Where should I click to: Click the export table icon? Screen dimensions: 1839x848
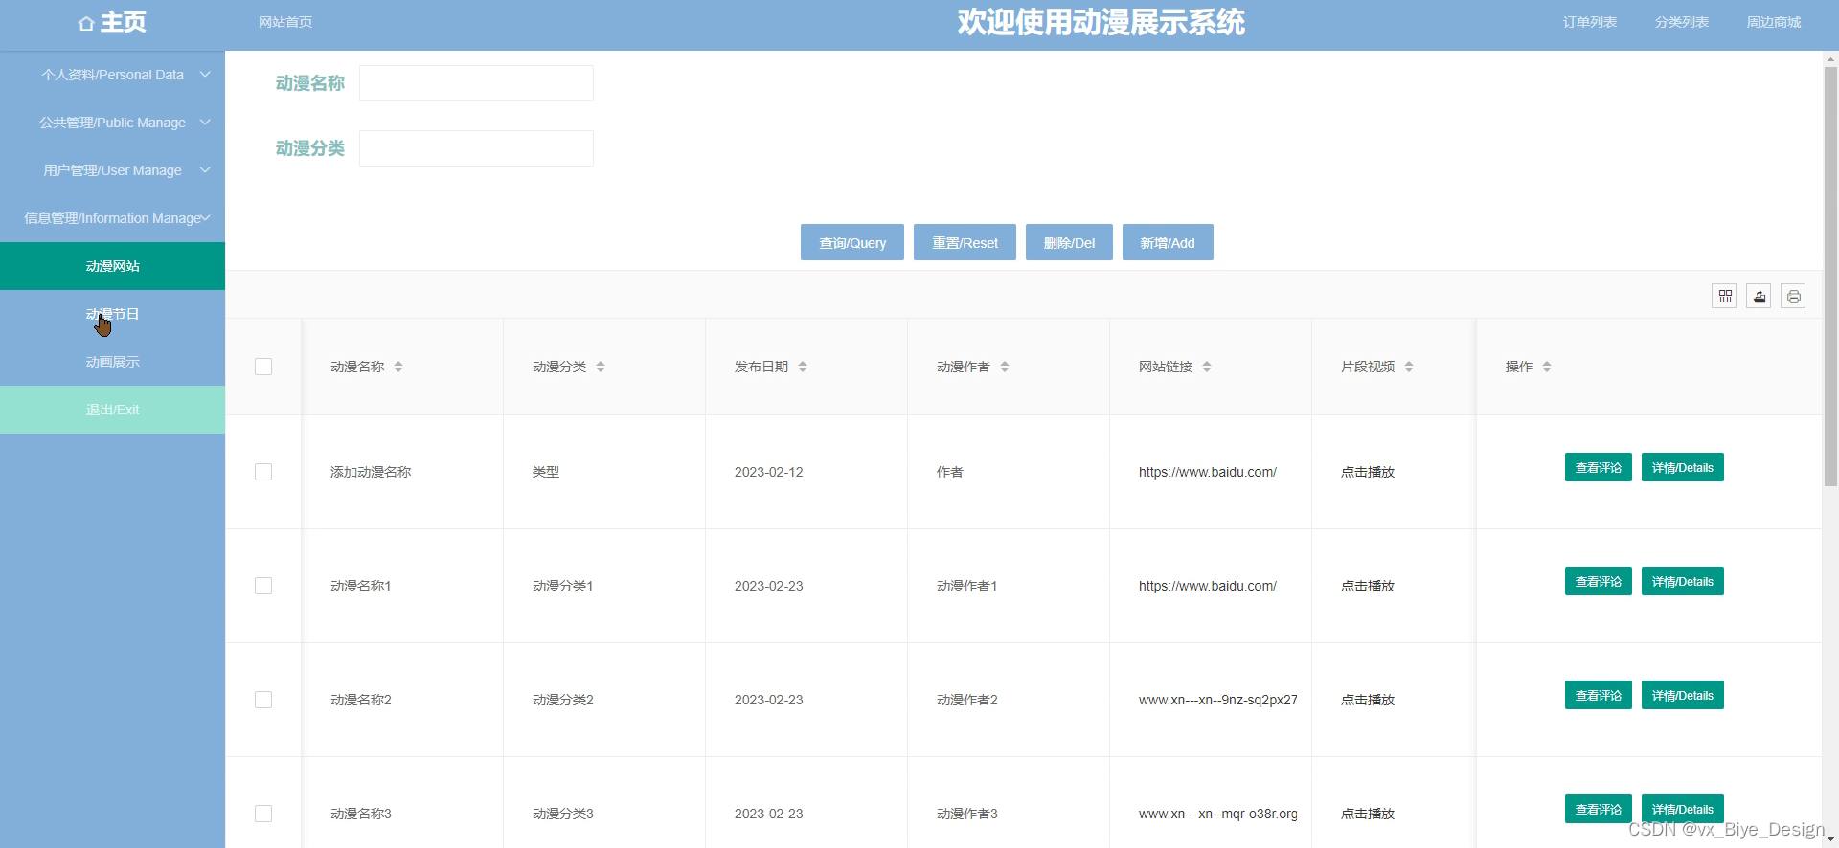click(x=1759, y=296)
